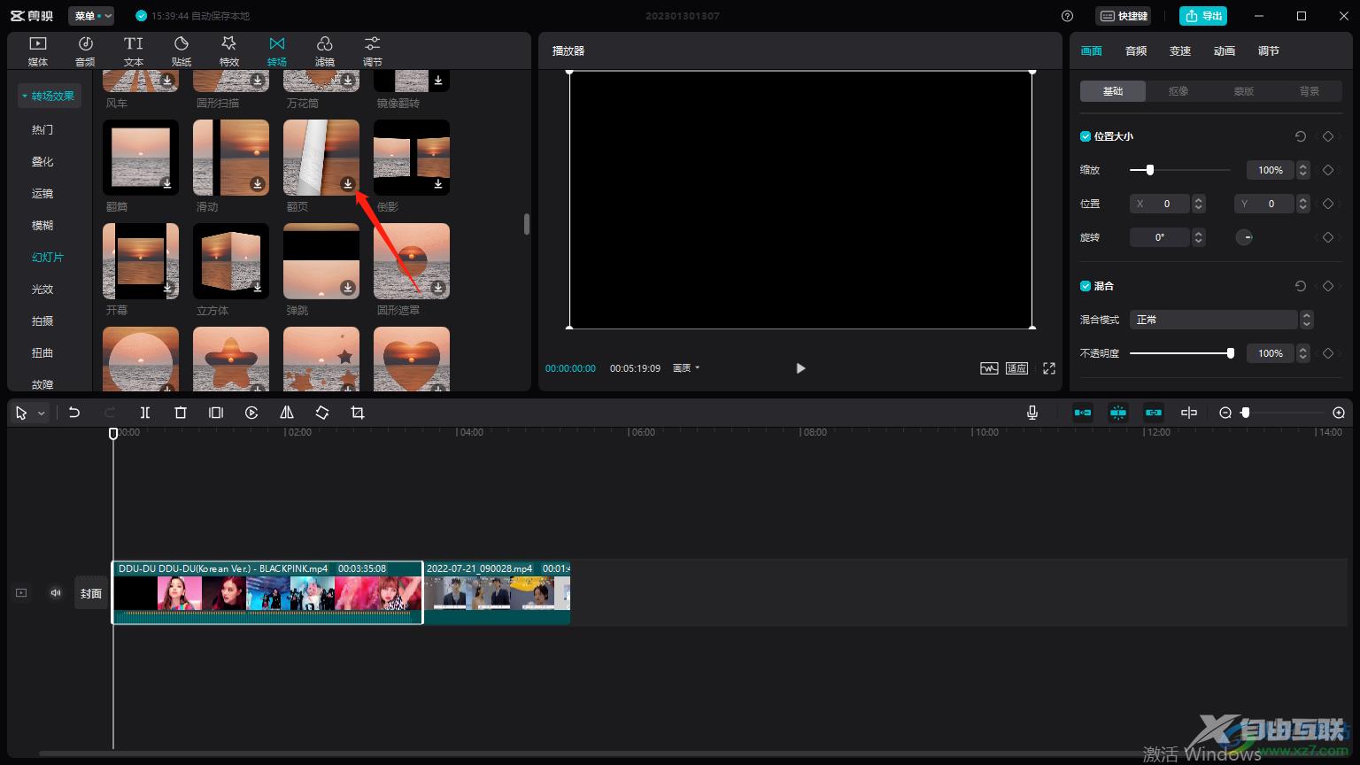Switch to the 蒙版 mask sub-tab
The width and height of the screenshot is (1360, 765).
pyautogui.click(x=1244, y=91)
